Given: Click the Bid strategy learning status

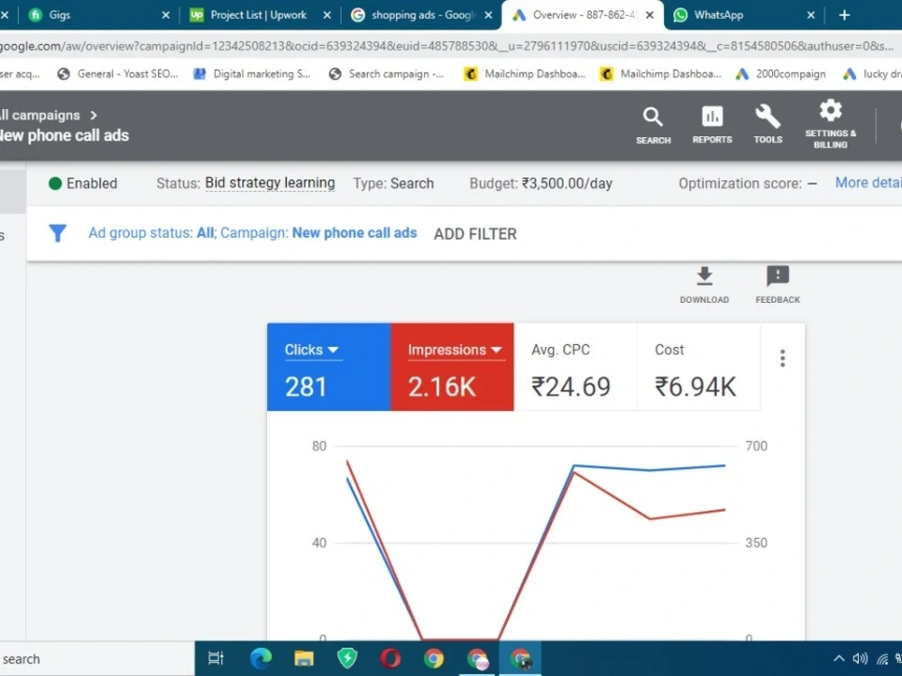Looking at the screenshot, I should tap(270, 183).
